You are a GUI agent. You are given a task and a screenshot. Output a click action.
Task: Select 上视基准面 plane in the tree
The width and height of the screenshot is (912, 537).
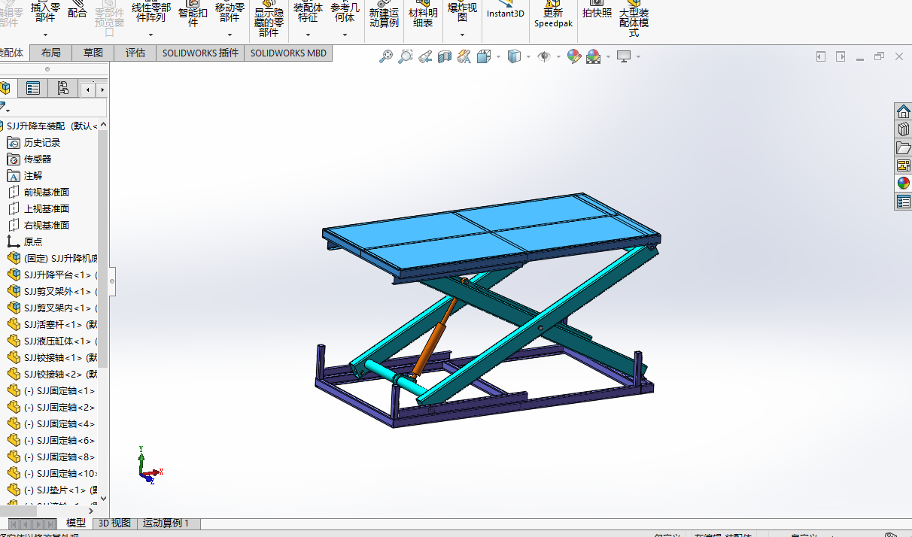[47, 209]
